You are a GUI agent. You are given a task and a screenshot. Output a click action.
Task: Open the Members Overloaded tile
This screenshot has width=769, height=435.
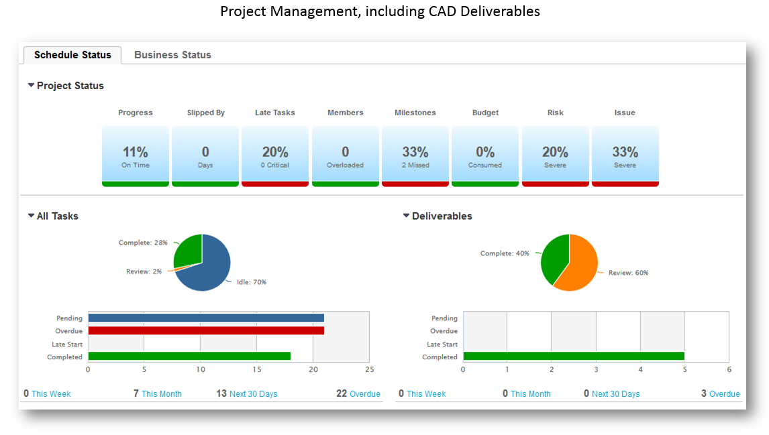coord(345,156)
